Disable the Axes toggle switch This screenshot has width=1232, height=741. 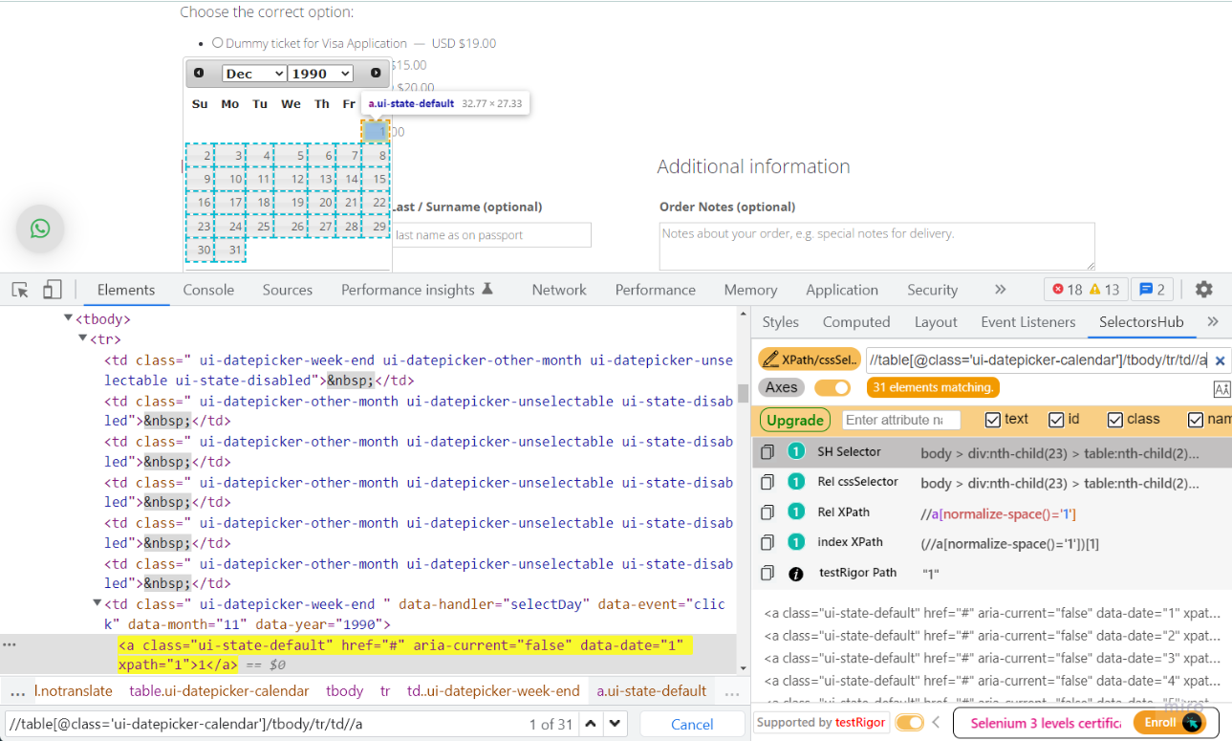pos(832,387)
